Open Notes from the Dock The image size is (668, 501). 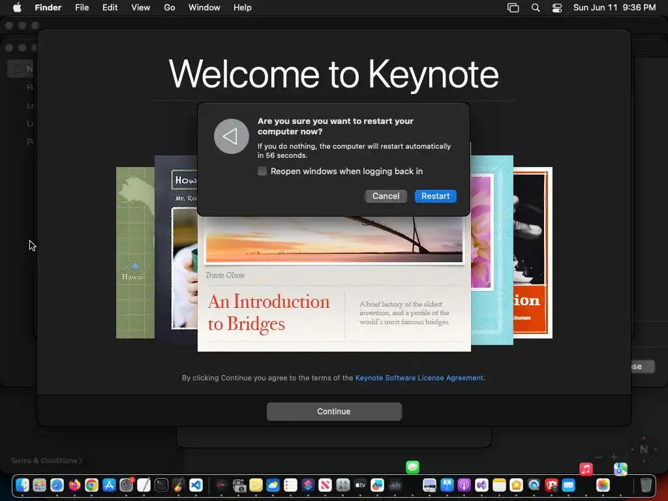[x=499, y=485]
